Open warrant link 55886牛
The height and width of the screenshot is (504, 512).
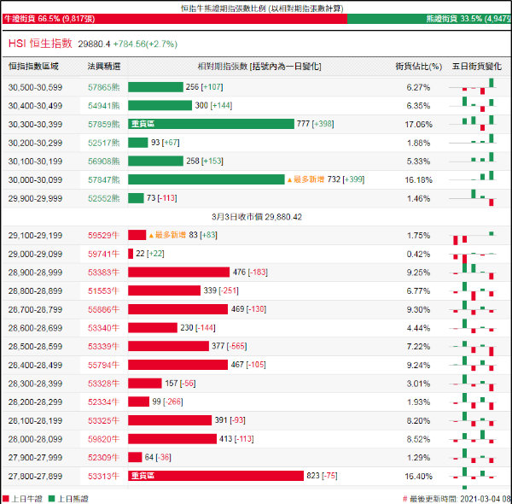point(104,309)
